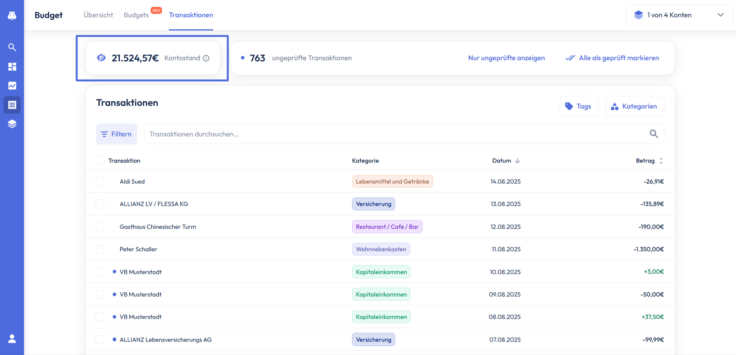Click the info icon next to Kontostand
736x355 pixels.
[206, 58]
